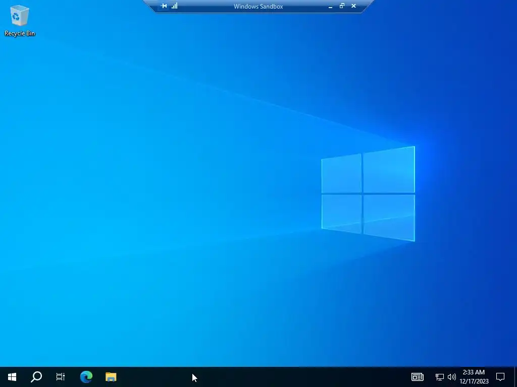Toggle the pin icon on Sandbox connection bar
The width and height of the screenshot is (517, 387).
coord(164,6)
